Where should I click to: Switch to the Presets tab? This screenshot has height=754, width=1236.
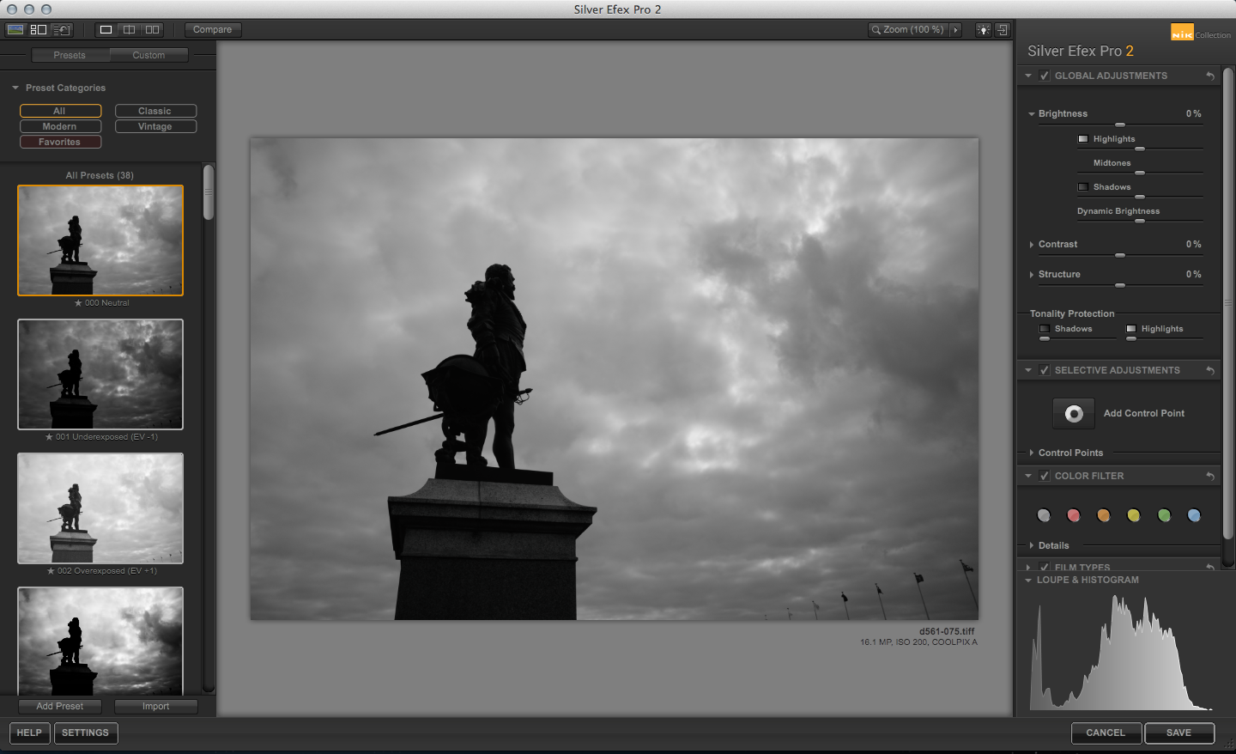[70, 55]
